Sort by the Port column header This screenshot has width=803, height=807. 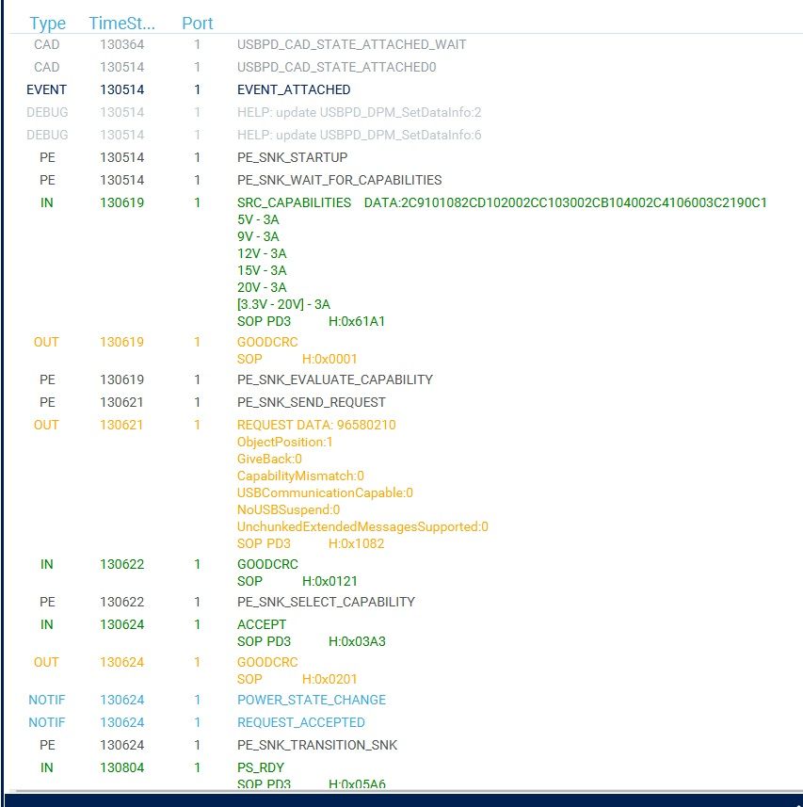pos(197,24)
